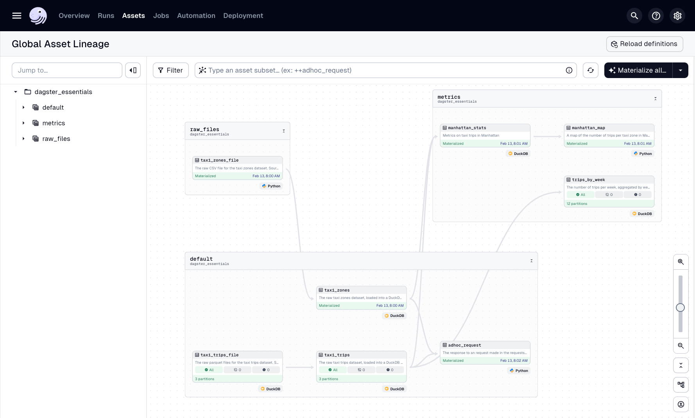Viewport: 695px width, 418px height.
Task: Click the refresh icon next to the asset filter
Action: pos(591,70)
